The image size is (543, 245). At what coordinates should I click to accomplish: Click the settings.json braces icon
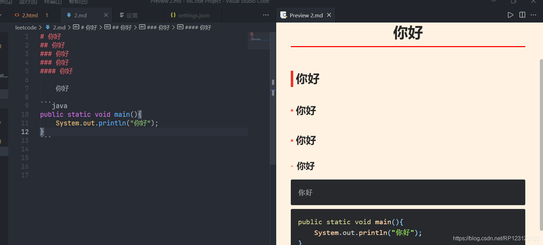click(173, 15)
